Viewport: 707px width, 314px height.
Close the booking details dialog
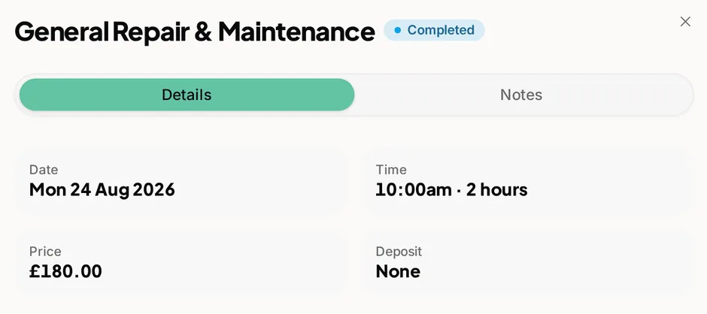coord(685,22)
